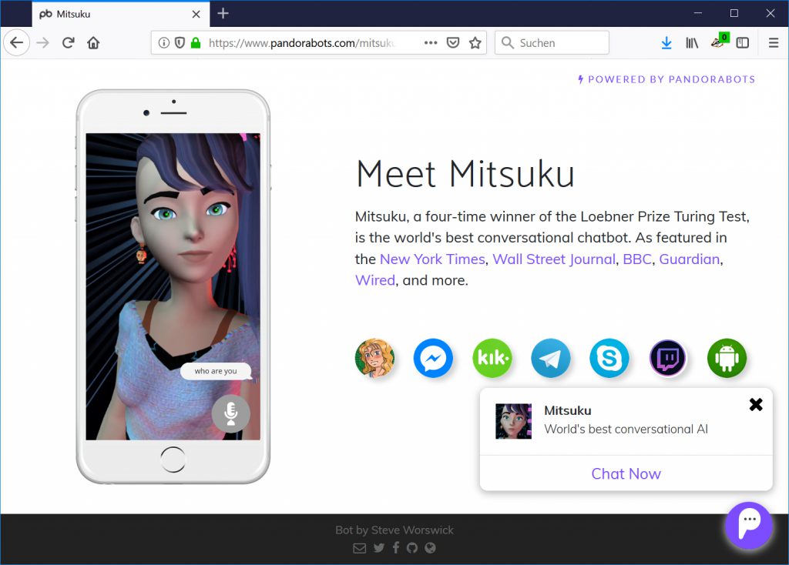Open the Facebook Messenger chat icon
Viewport: 789px width, 565px height.
tap(433, 358)
